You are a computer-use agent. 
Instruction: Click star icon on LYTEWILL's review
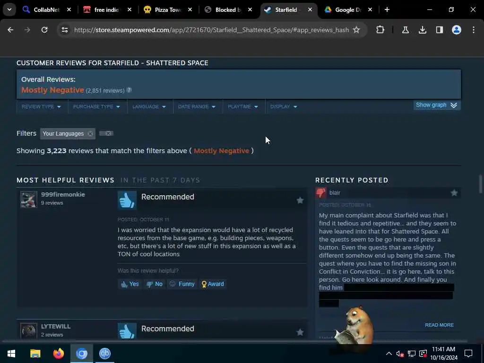(300, 332)
